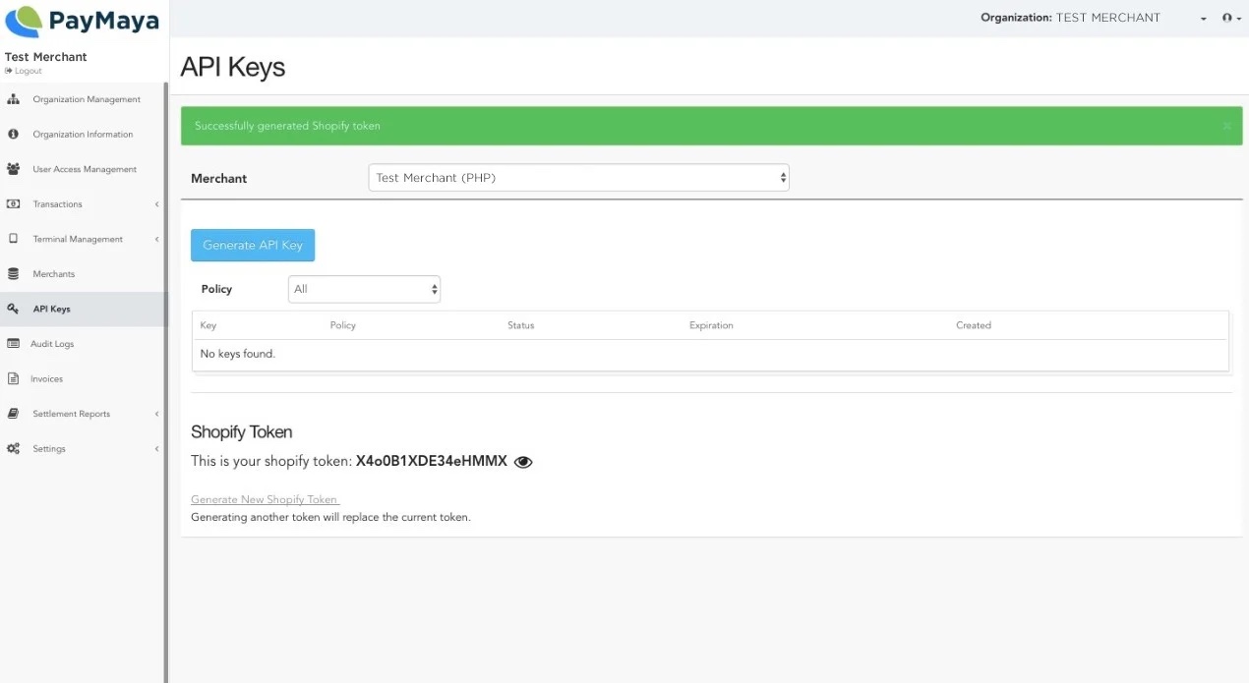Click the Expiration column header
1249x683 pixels.
(x=711, y=325)
